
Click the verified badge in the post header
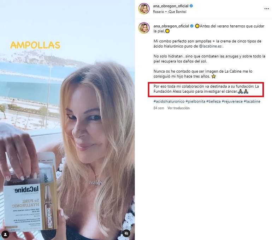191,6
